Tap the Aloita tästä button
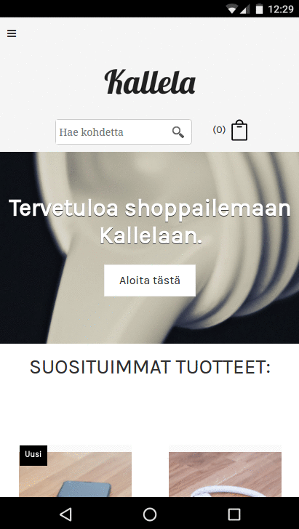This screenshot has width=299, height=529. point(150,280)
